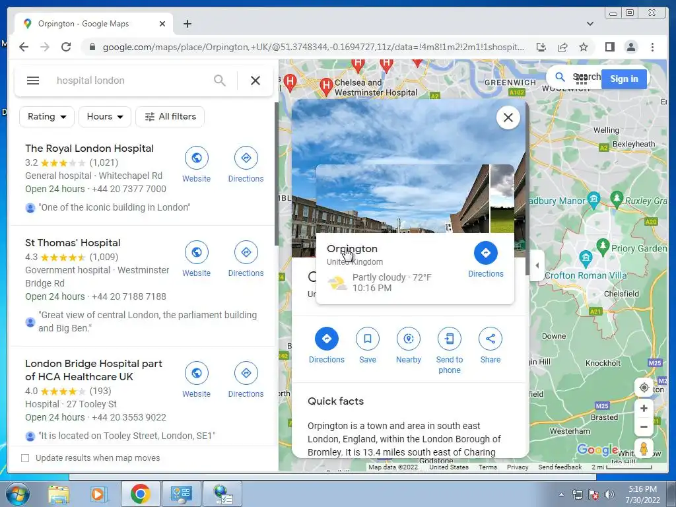
Task: Clear the hospital london search with X
Action: pos(255,81)
